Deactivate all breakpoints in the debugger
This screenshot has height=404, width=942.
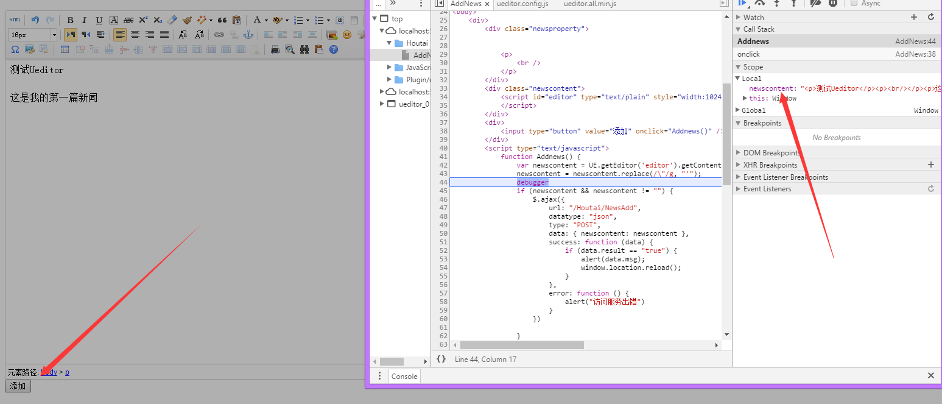pyautogui.click(x=815, y=4)
